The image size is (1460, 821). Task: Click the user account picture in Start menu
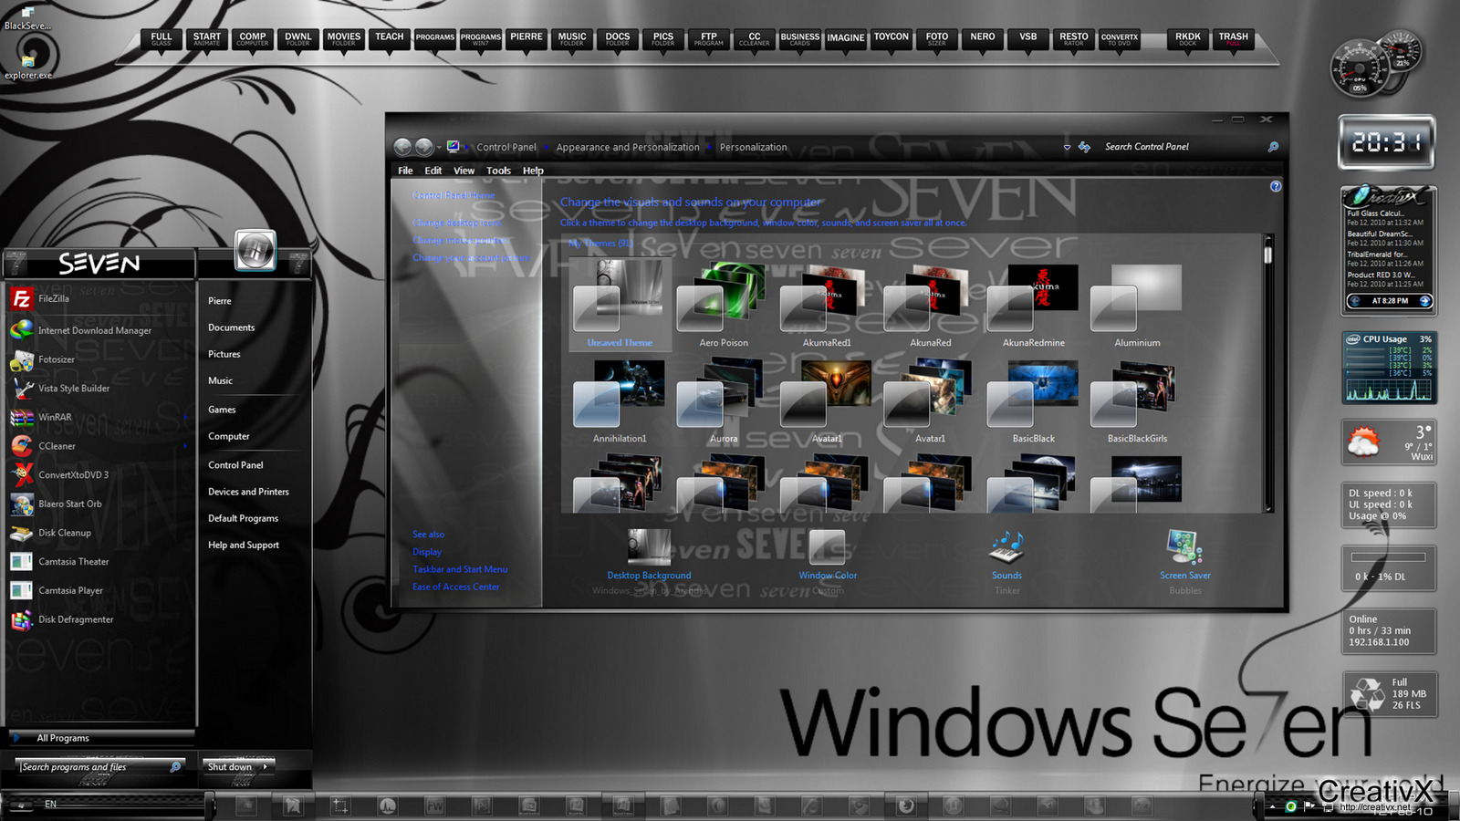click(x=255, y=249)
